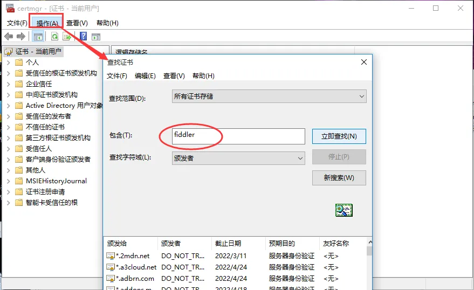Expand 中间证书颁发机构 tree node
Screen dimensions: 474x290
pos(9,95)
